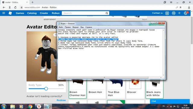Click the Report advertisement link
The height and width of the screenshot is (109, 193).
144,19
